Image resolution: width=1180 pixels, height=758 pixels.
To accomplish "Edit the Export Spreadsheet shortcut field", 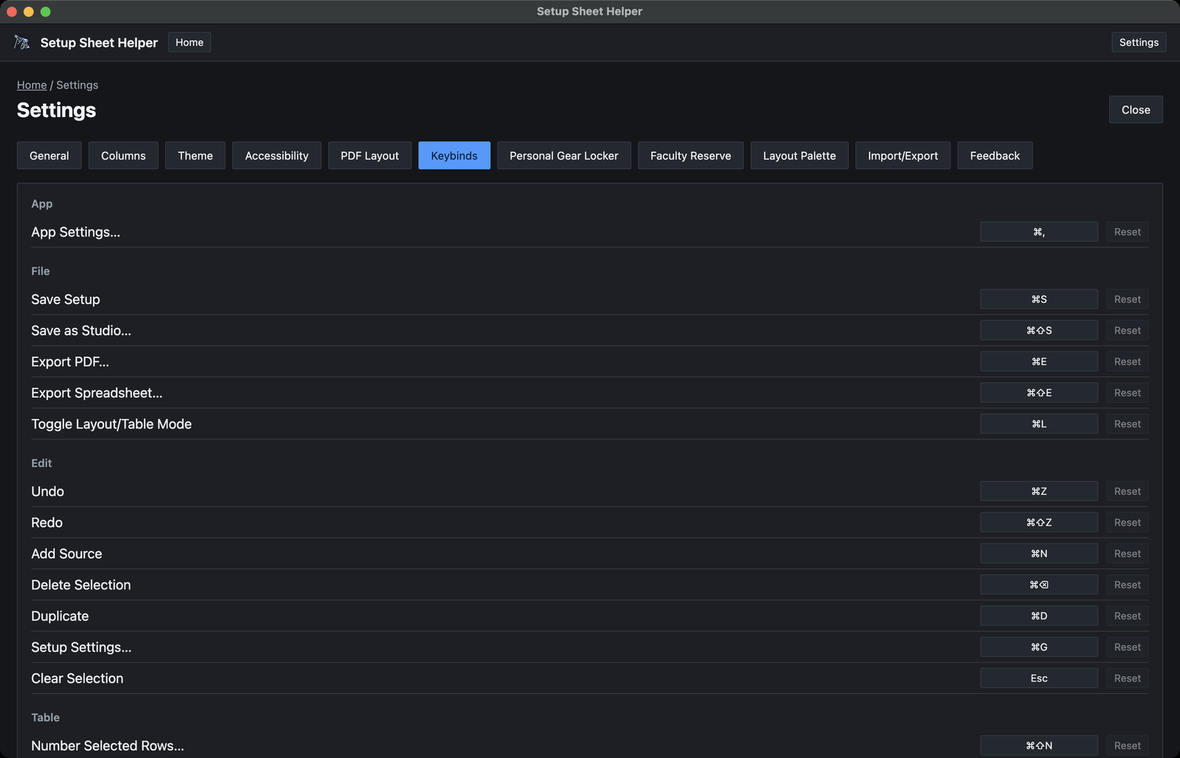I will pyautogui.click(x=1039, y=393).
